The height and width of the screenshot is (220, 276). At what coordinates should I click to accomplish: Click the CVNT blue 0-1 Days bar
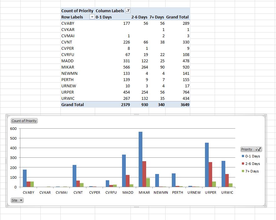[74, 176]
